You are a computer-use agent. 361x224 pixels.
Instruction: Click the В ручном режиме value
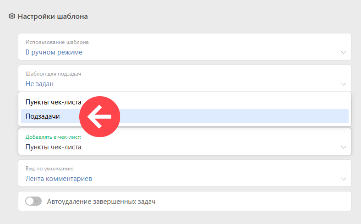(54, 52)
